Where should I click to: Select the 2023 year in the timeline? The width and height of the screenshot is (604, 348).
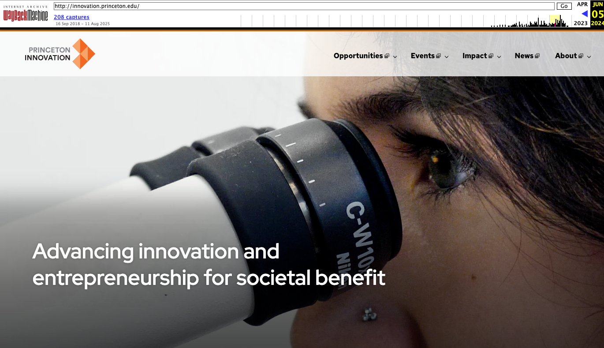pos(581,23)
